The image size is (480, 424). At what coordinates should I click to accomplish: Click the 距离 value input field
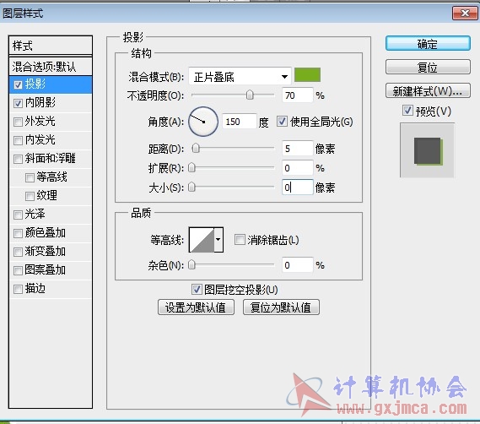click(297, 149)
